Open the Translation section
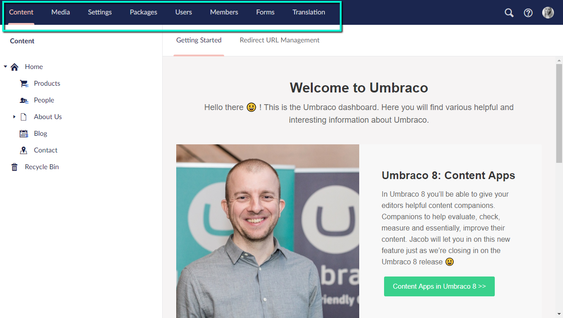Screen dimensions: 563x318 point(309,12)
